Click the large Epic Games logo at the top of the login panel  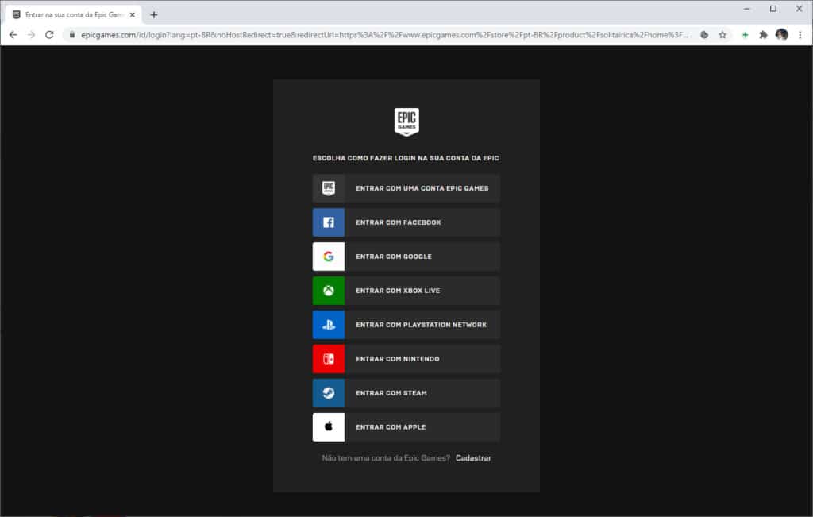point(406,122)
